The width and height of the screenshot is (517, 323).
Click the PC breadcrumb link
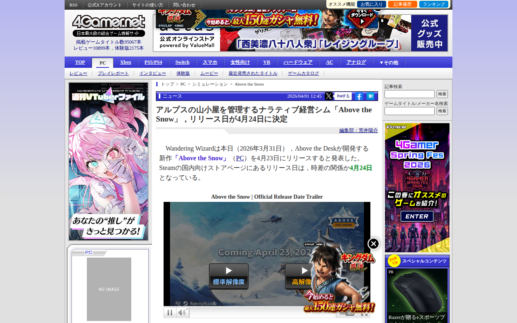tap(183, 84)
